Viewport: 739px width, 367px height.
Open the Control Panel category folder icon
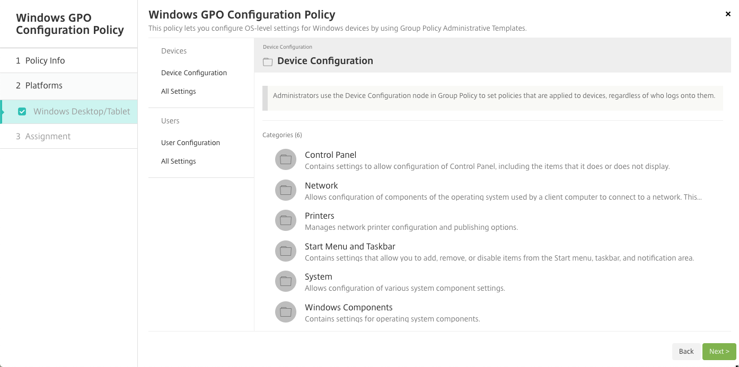click(x=286, y=159)
